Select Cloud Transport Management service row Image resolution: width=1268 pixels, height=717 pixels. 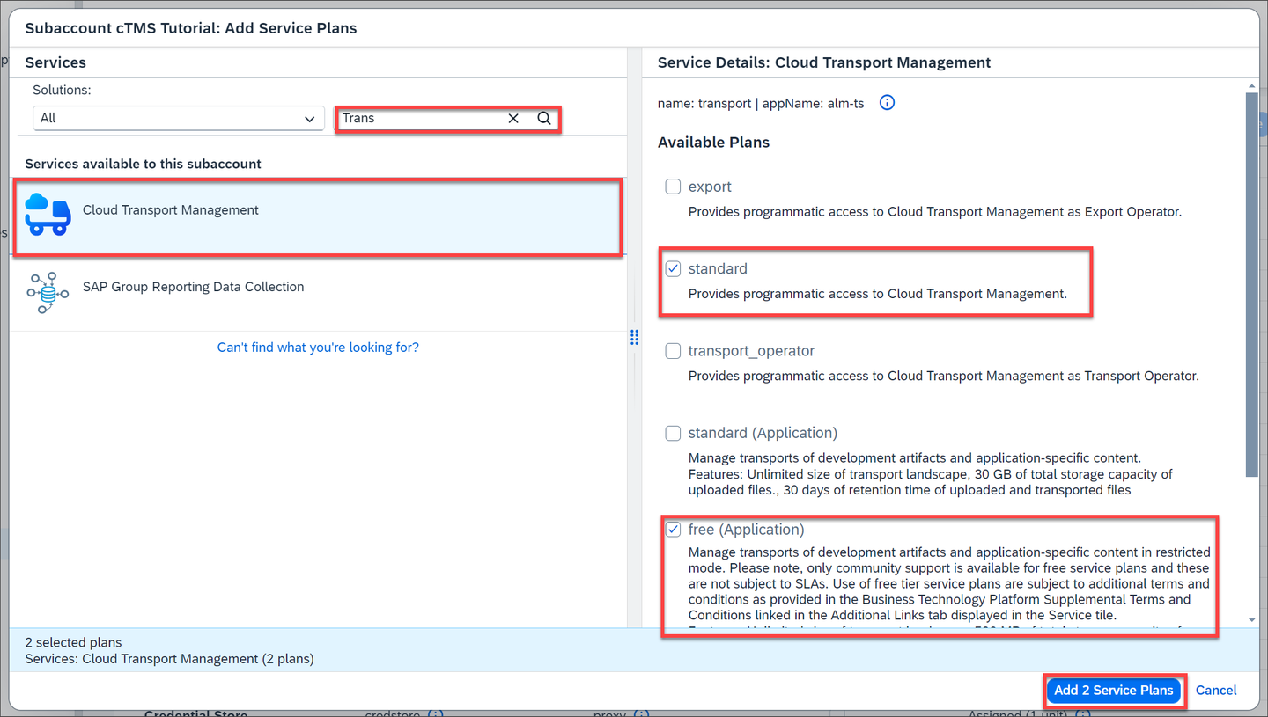click(x=318, y=216)
